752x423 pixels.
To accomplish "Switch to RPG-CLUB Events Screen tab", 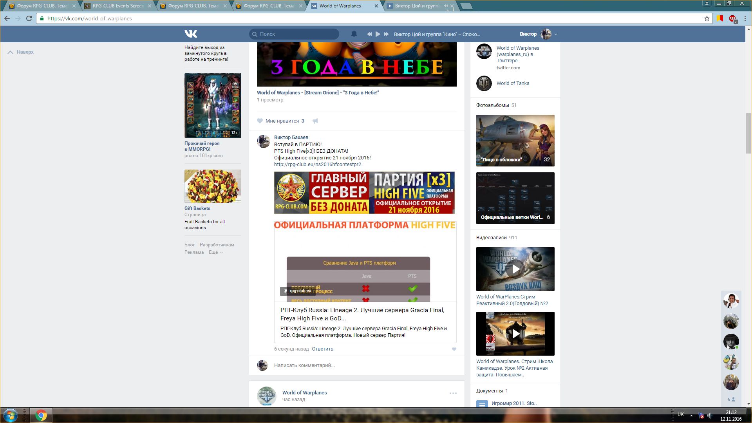I will tap(117, 6).
